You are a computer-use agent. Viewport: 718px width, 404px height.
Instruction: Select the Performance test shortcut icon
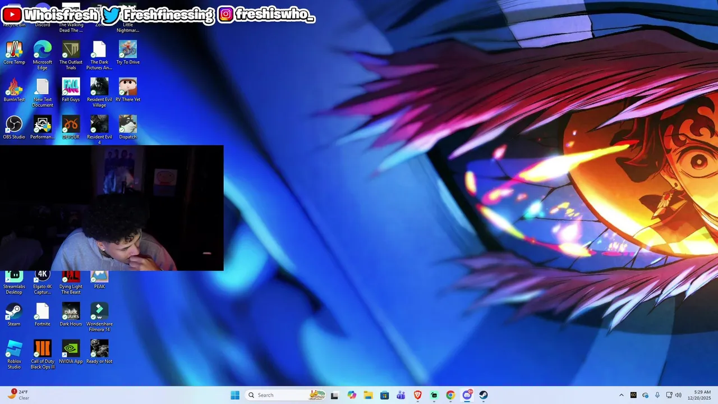pos(43,127)
